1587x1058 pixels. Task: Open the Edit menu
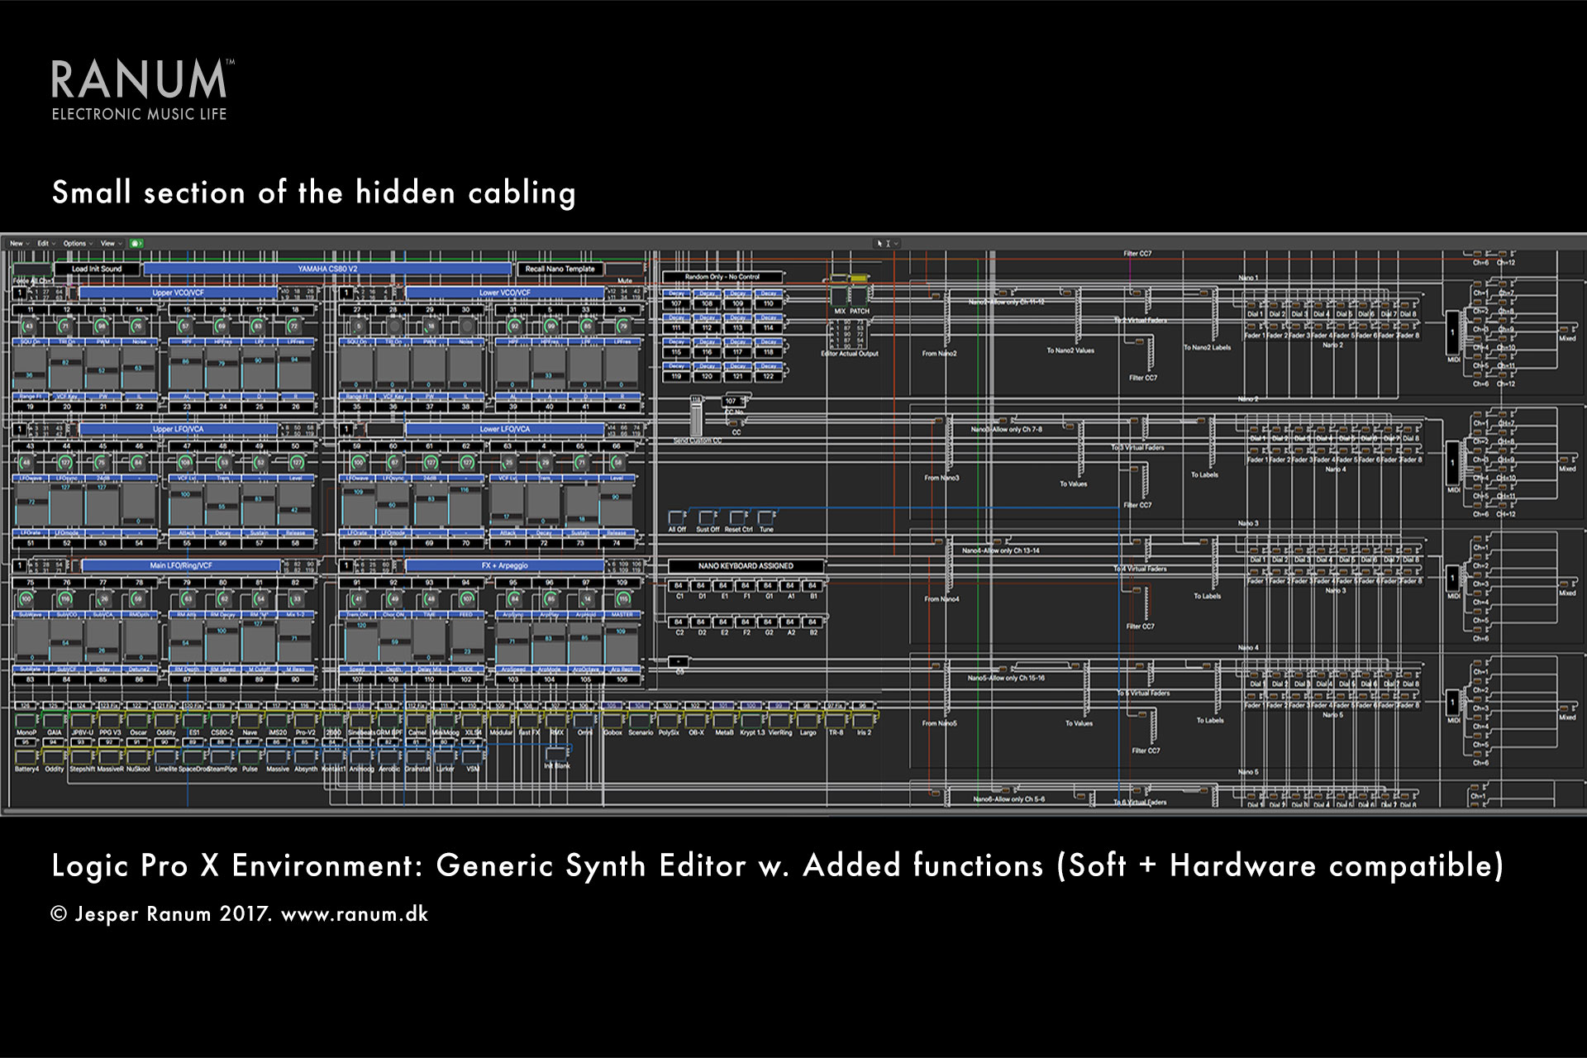click(45, 244)
